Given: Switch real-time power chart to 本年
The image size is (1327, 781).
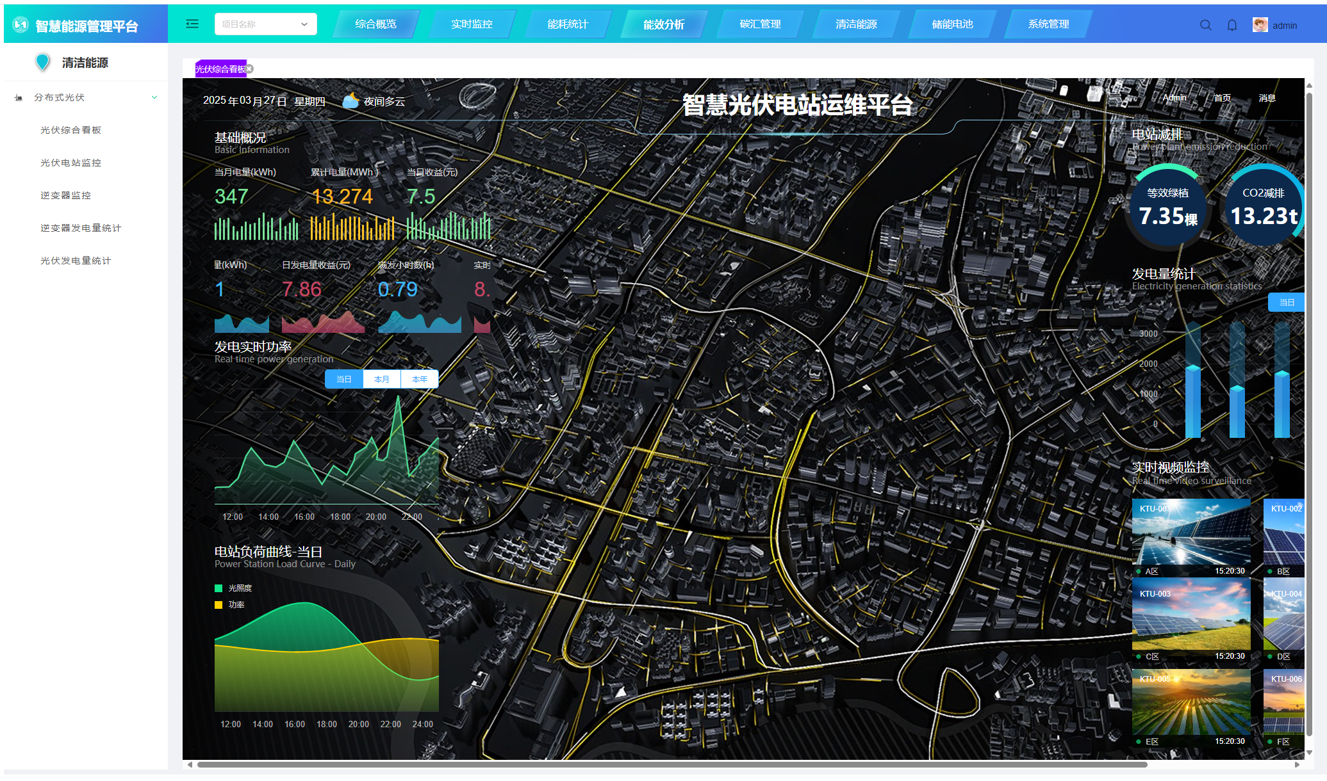Looking at the screenshot, I should click(420, 379).
